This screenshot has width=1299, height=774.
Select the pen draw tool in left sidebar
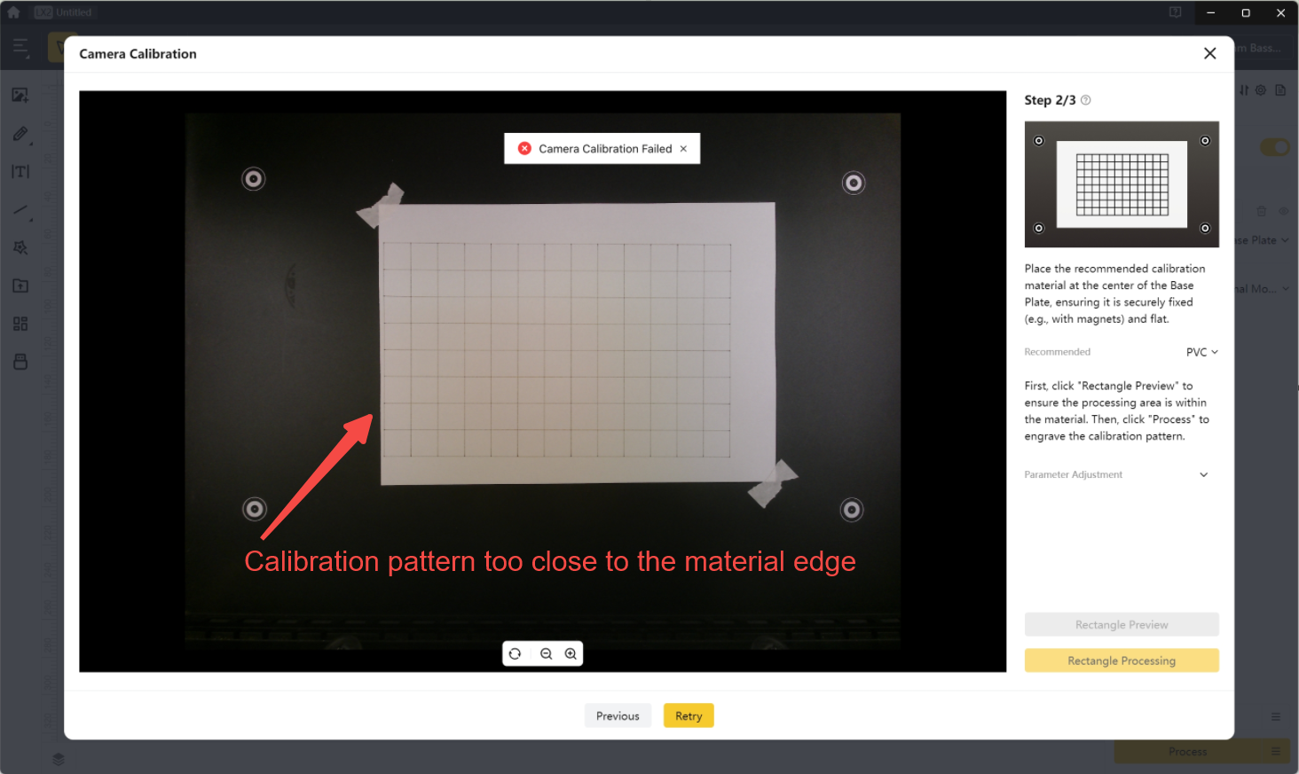20,134
